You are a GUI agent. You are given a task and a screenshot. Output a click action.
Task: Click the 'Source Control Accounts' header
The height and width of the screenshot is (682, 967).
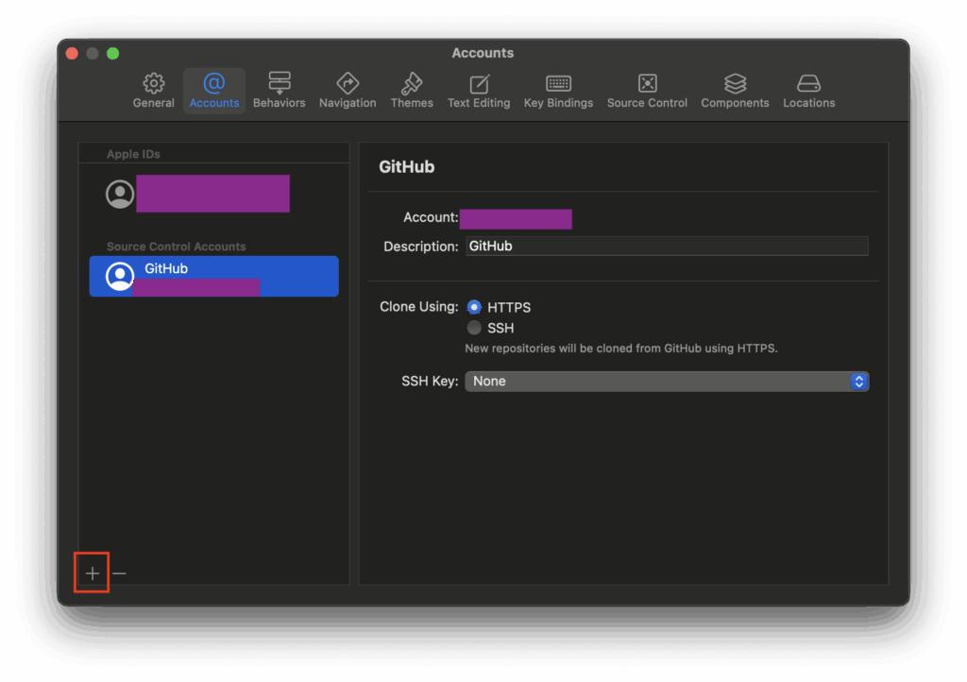[x=176, y=246]
